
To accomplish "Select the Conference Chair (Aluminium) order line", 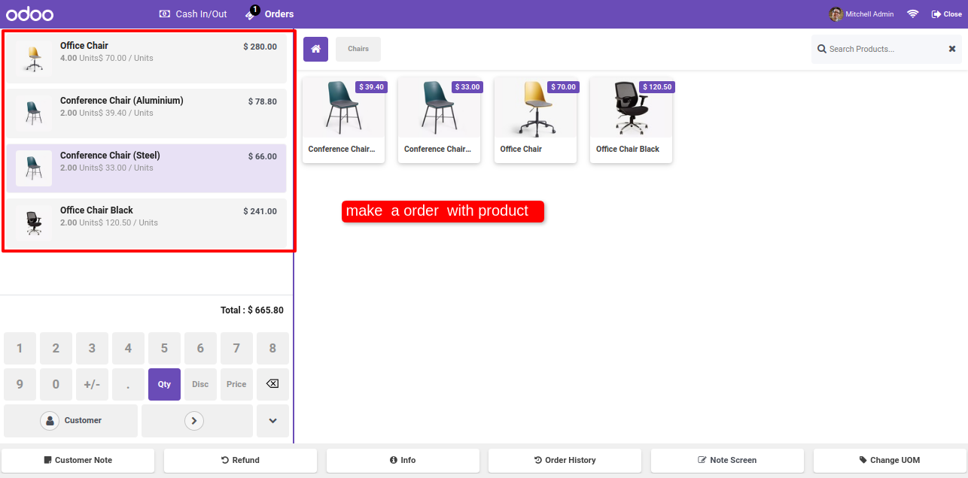I will [147, 113].
